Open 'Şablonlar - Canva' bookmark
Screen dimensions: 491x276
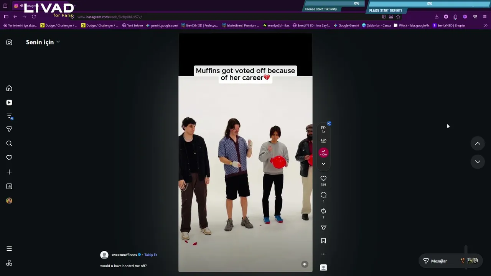[x=376, y=26]
